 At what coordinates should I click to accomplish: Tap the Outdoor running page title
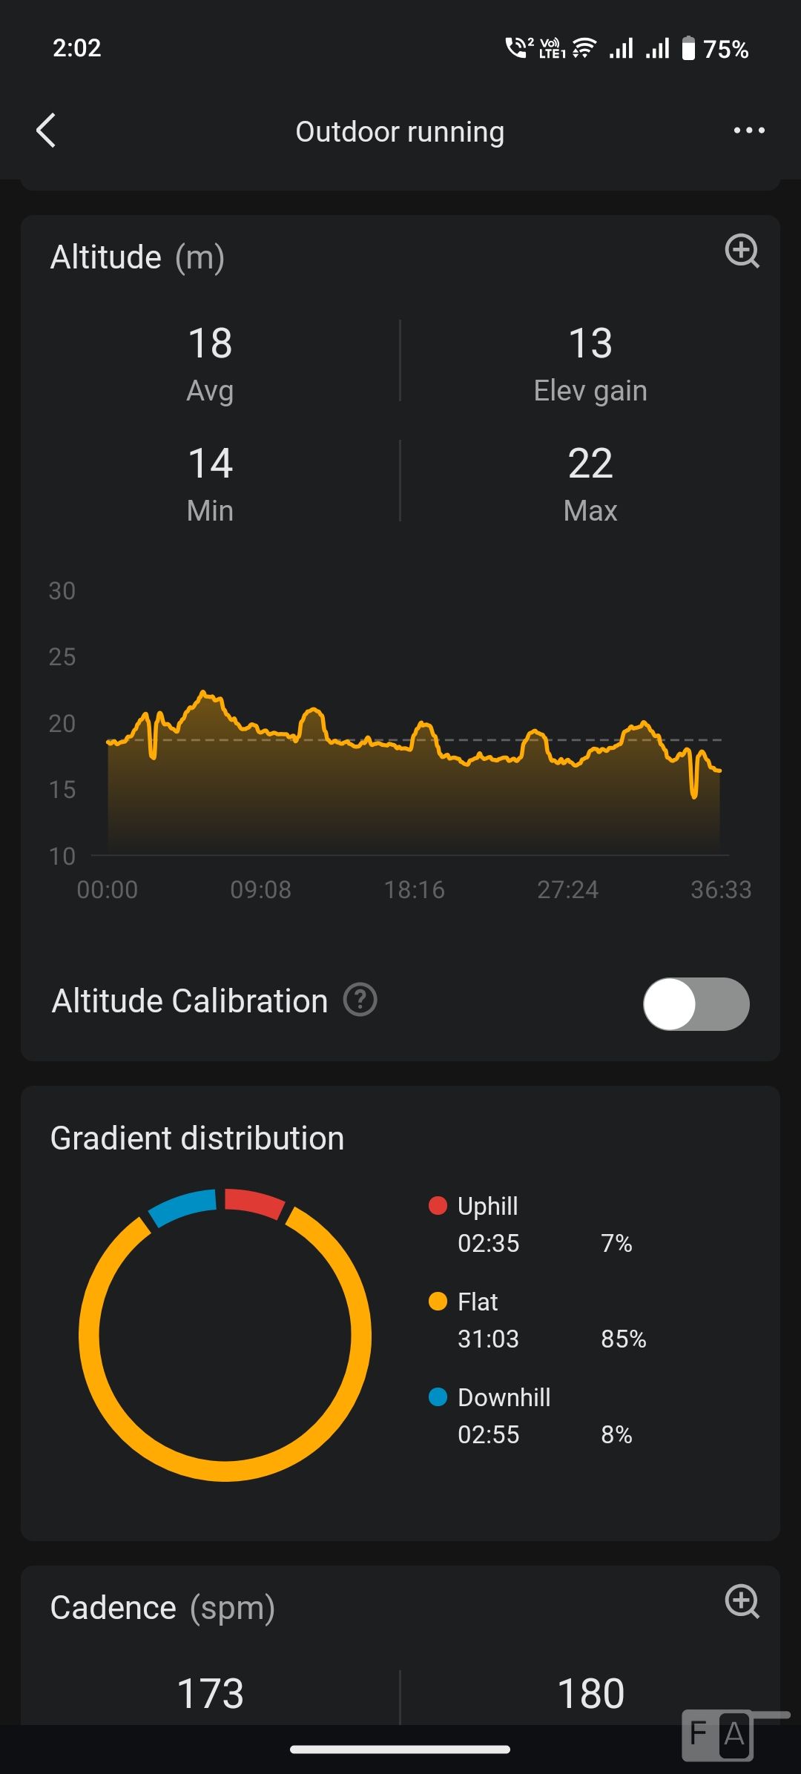pyautogui.click(x=400, y=132)
